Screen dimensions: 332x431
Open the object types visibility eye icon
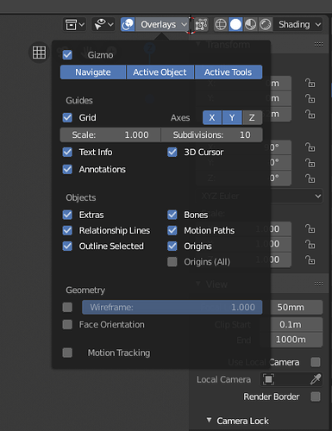[103, 24]
